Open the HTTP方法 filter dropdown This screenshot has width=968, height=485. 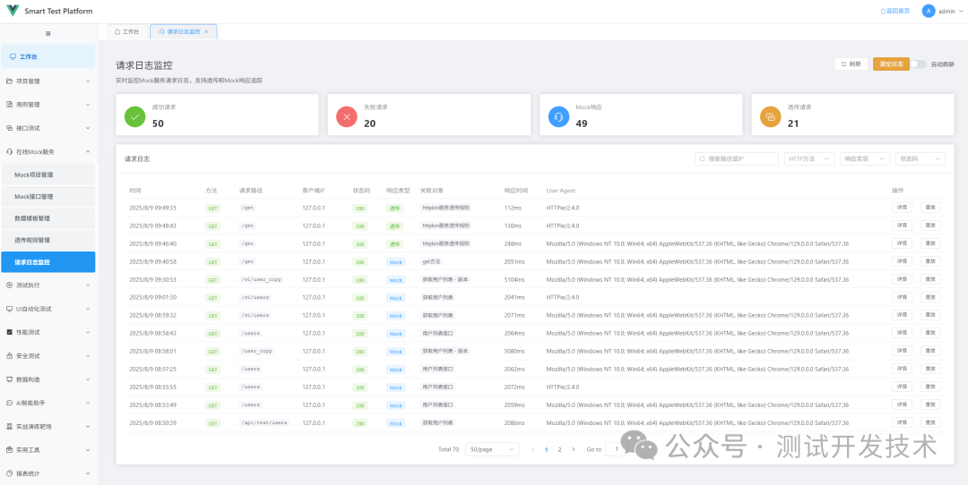pos(809,159)
